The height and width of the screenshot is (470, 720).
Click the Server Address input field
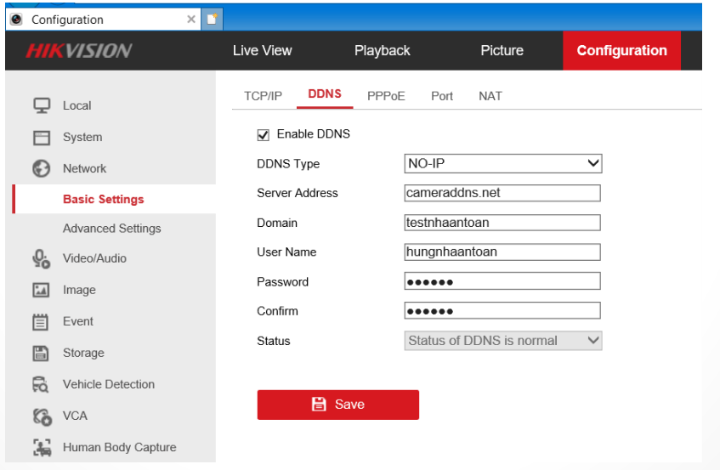[x=502, y=193]
